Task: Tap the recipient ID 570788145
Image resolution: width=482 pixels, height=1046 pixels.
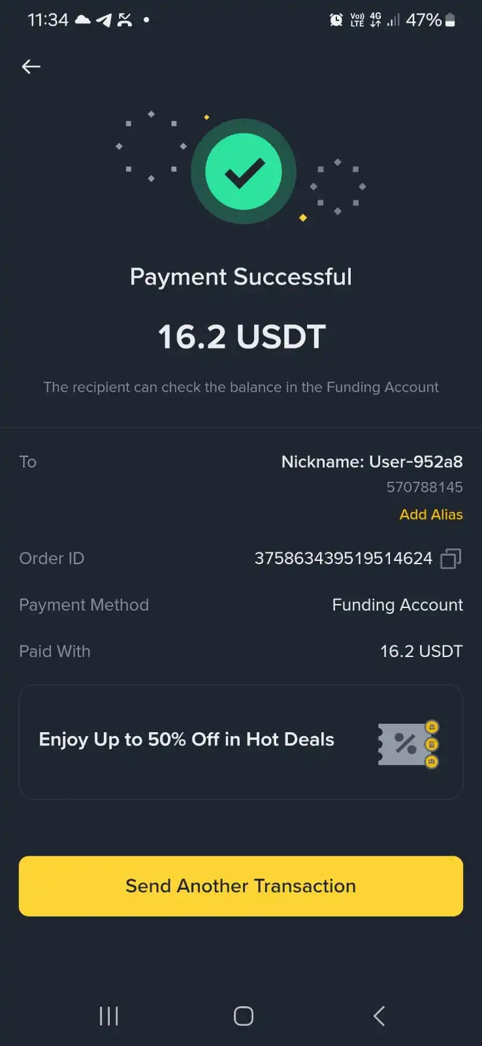Action: click(425, 487)
